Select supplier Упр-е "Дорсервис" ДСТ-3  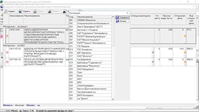click(90, 27)
